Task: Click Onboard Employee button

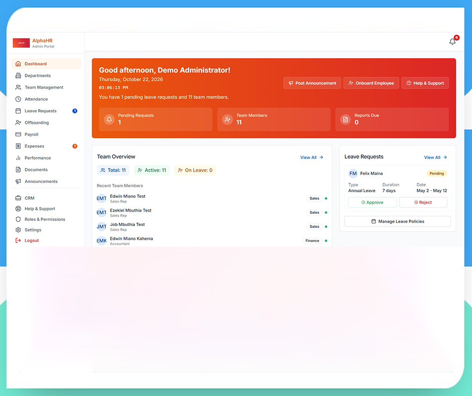Action: coord(371,83)
